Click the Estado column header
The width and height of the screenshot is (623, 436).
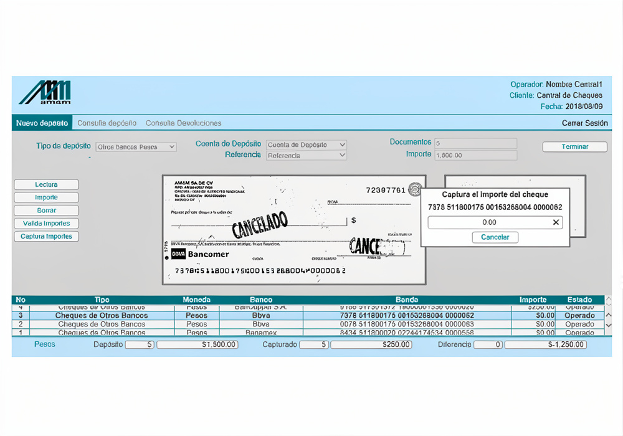point(579,300)
